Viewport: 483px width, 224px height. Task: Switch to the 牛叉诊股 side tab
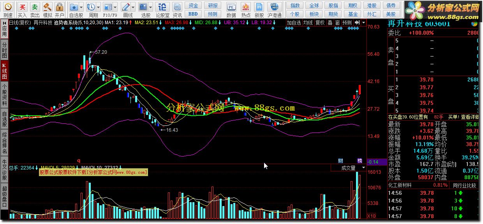4,170
